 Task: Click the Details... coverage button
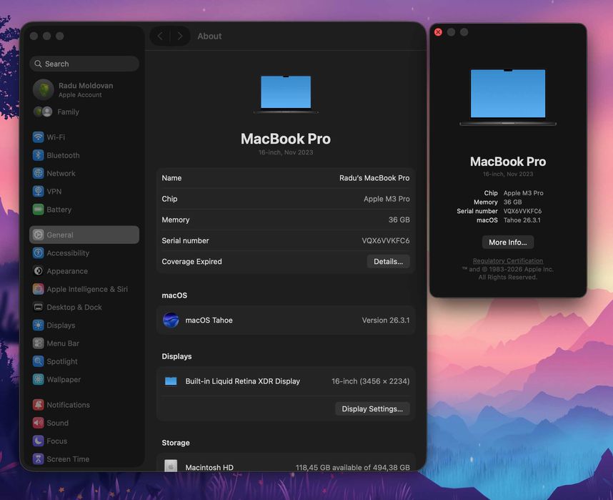388,261
